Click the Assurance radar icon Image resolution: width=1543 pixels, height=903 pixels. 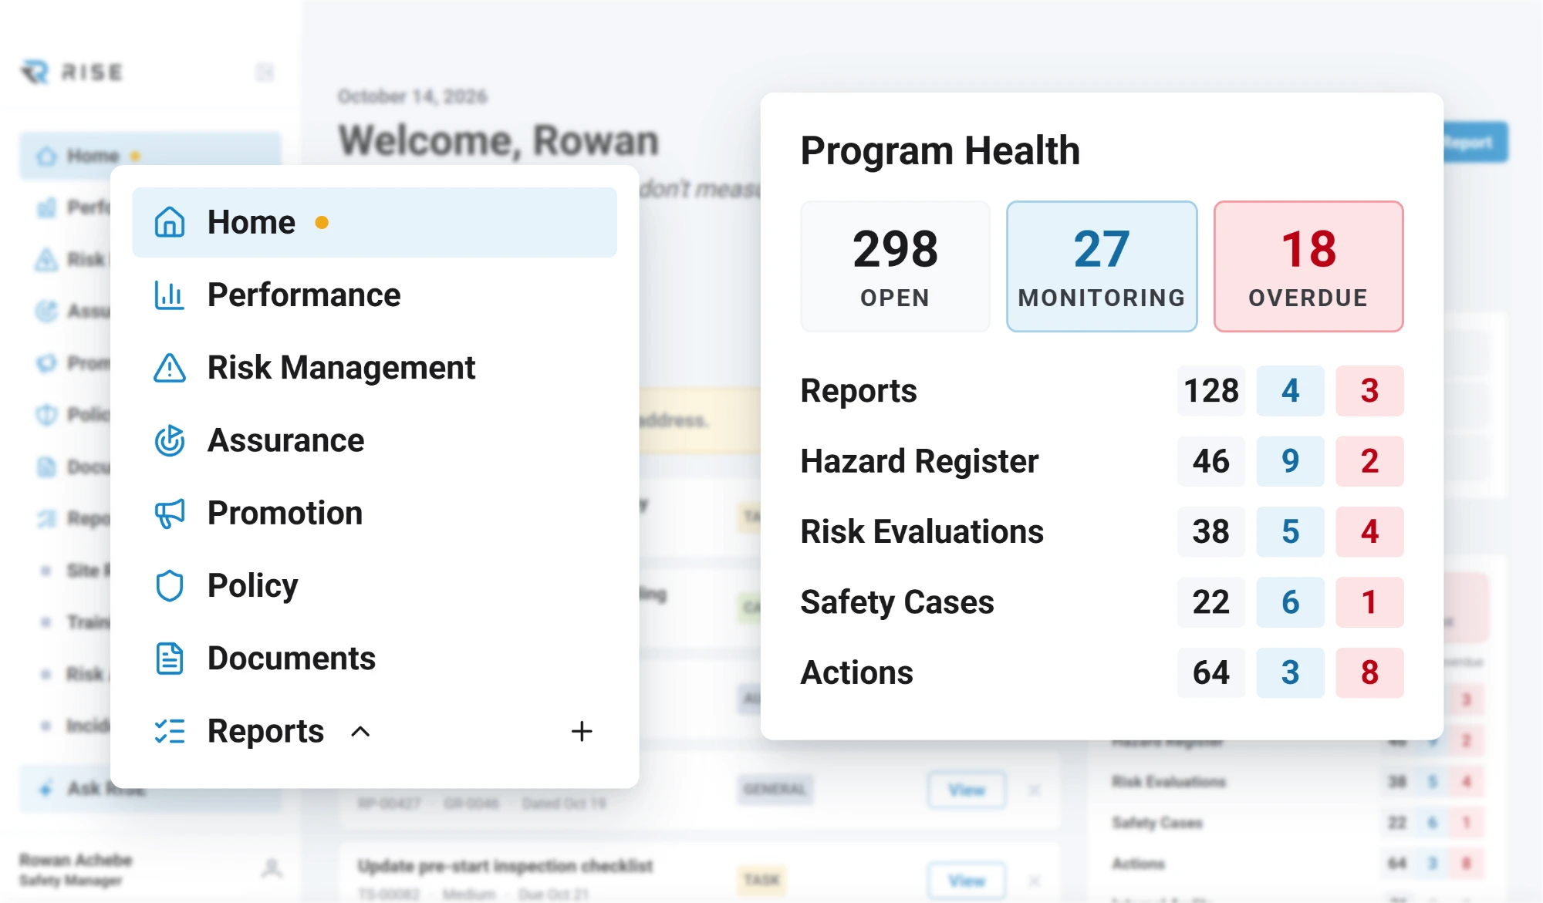click(x=169, y=440)
